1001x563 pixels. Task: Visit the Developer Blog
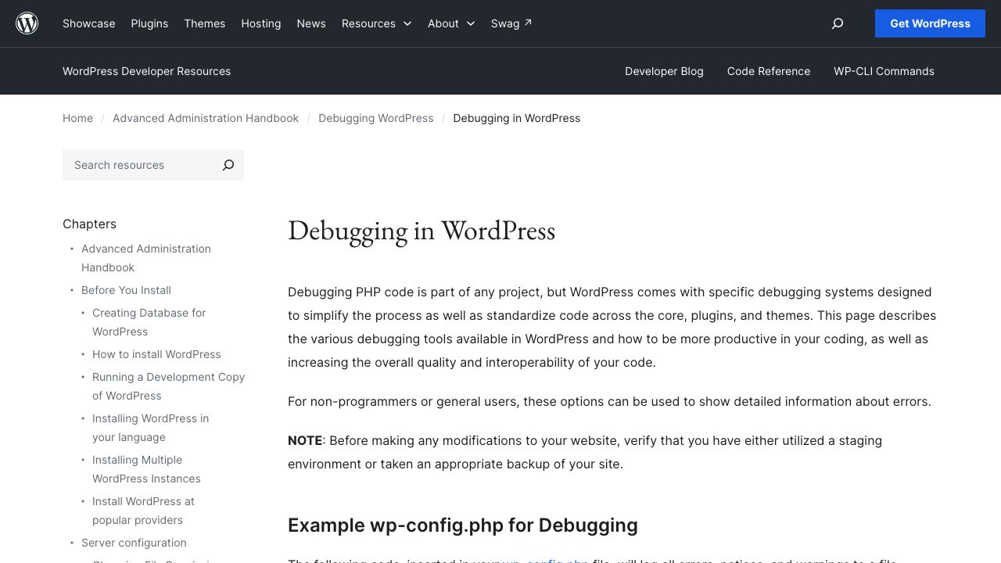[x=664, y=71]
